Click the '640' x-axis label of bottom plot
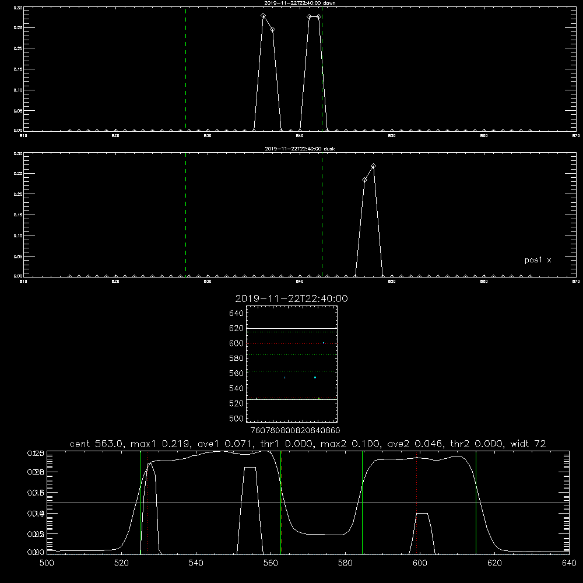This screenshot has width=583, height=583. pyautogui.click(x=569, y=563)
